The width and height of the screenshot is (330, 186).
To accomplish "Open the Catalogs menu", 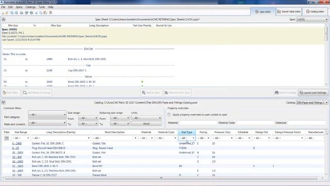I will click(x=30, y=7).
